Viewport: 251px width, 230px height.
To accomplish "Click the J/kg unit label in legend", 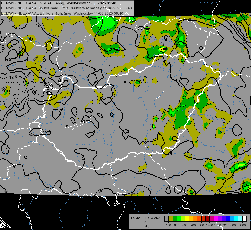I will point(146,226).
